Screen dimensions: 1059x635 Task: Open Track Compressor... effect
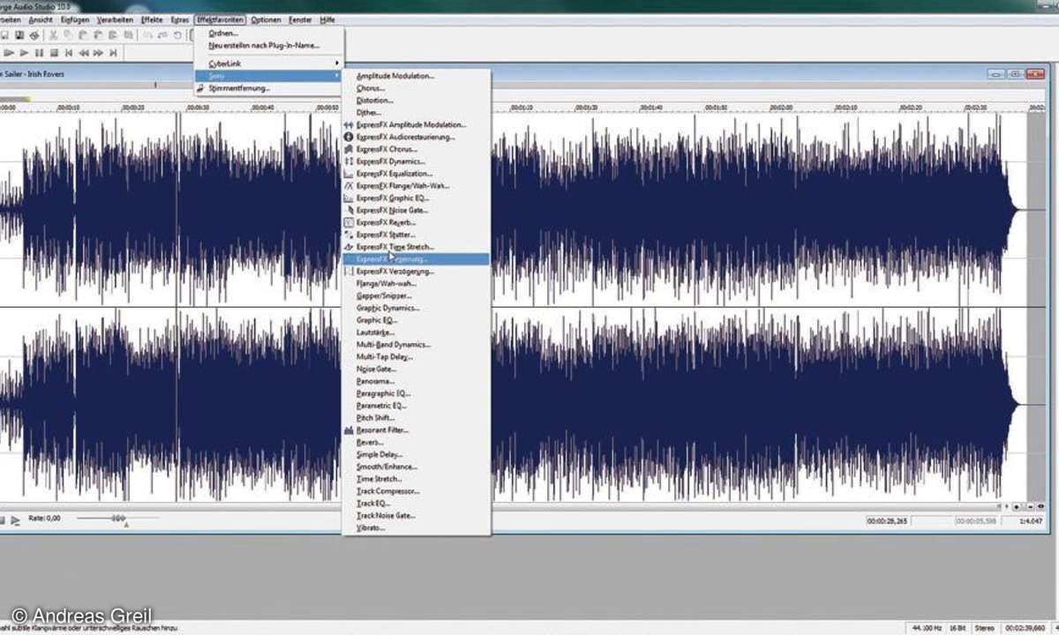point(416,491)
